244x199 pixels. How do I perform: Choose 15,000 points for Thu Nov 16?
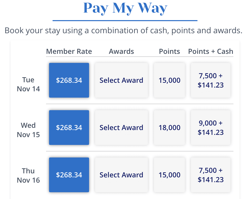click(x=169, y=175)
